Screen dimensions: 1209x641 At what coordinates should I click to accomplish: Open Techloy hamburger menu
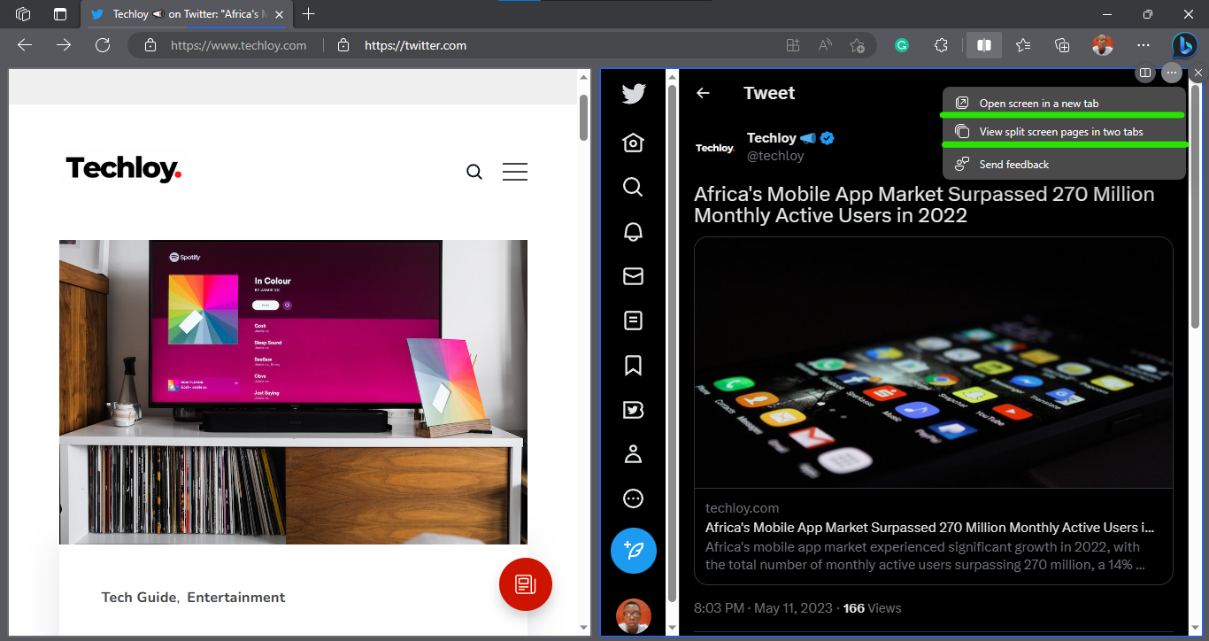515,172
